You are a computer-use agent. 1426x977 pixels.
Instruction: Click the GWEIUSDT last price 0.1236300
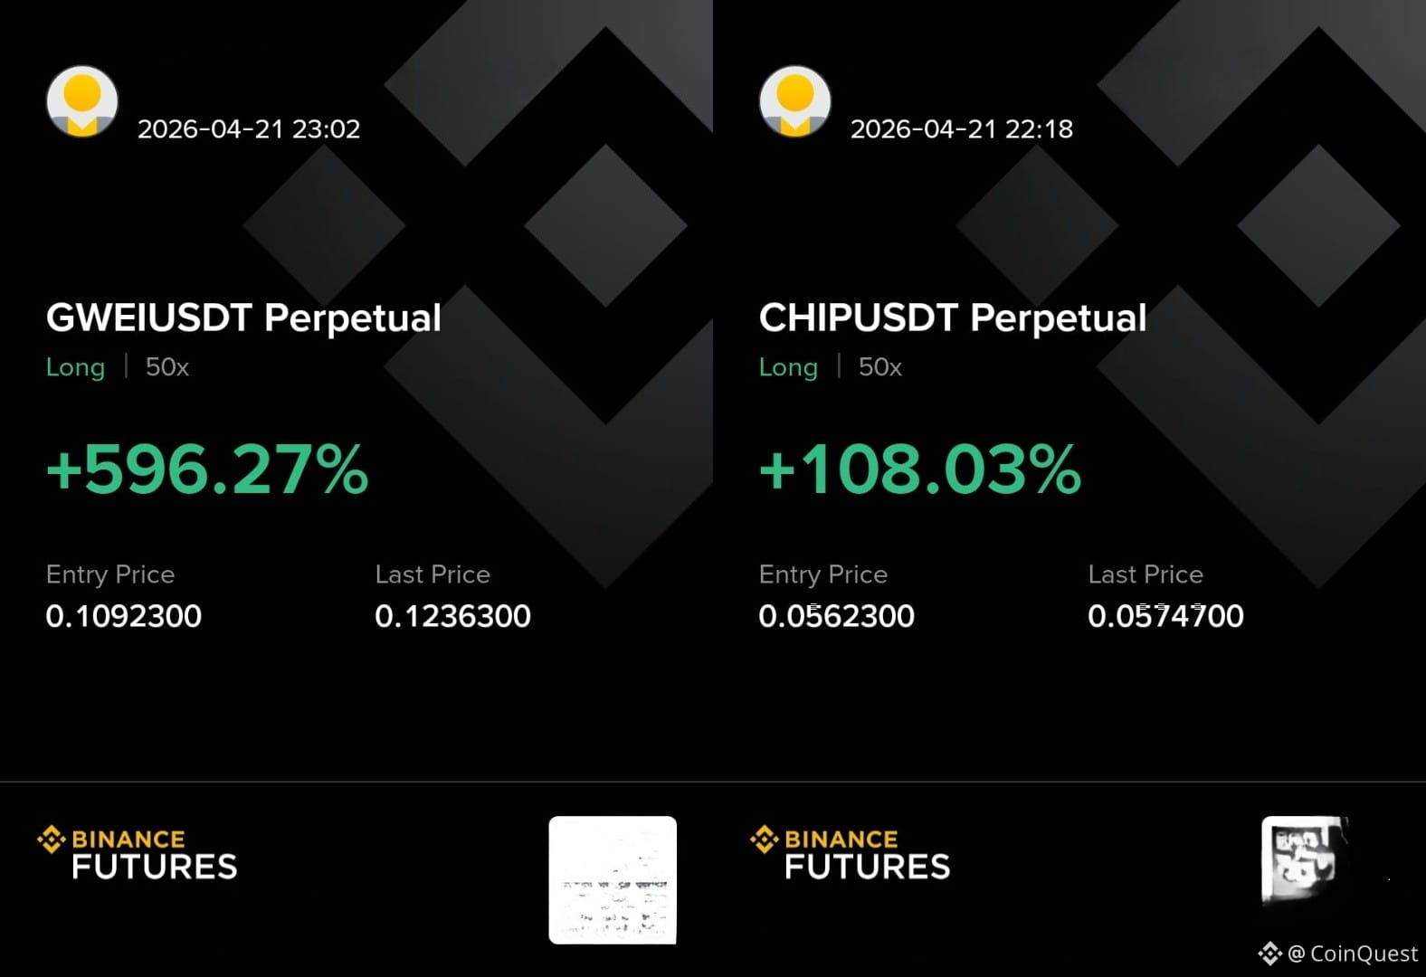(452, 616)
